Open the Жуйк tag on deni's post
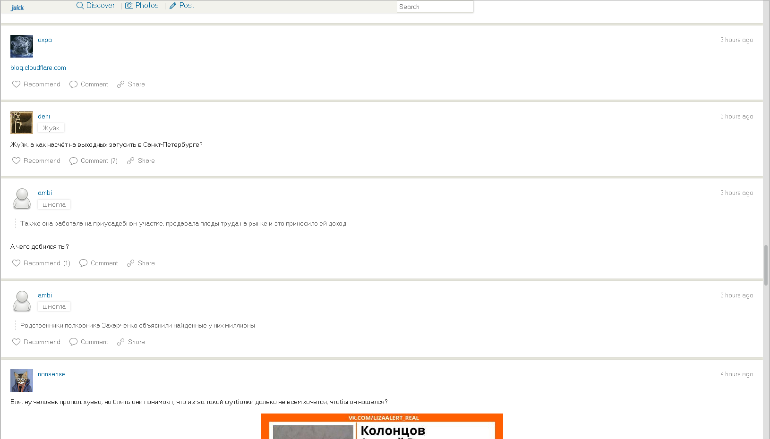The image size is (770, 439). [x=51, y=128]
